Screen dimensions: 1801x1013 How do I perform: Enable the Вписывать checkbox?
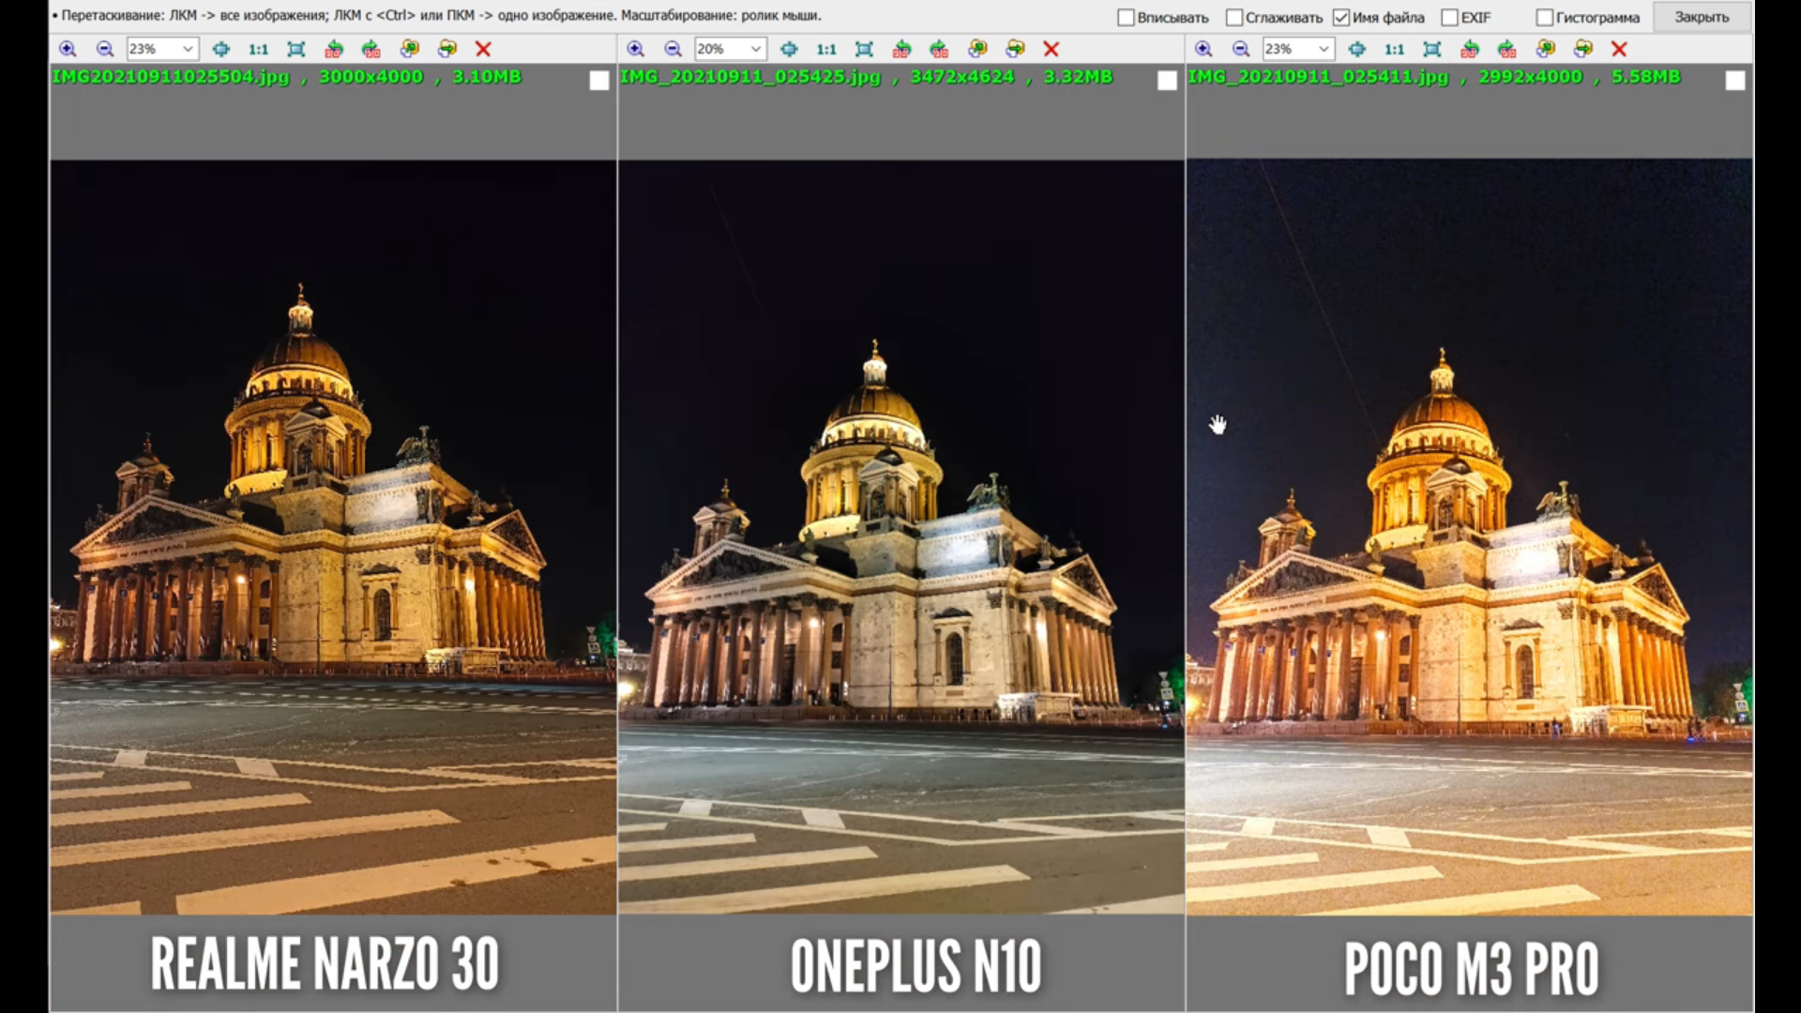click(1127, 18)
